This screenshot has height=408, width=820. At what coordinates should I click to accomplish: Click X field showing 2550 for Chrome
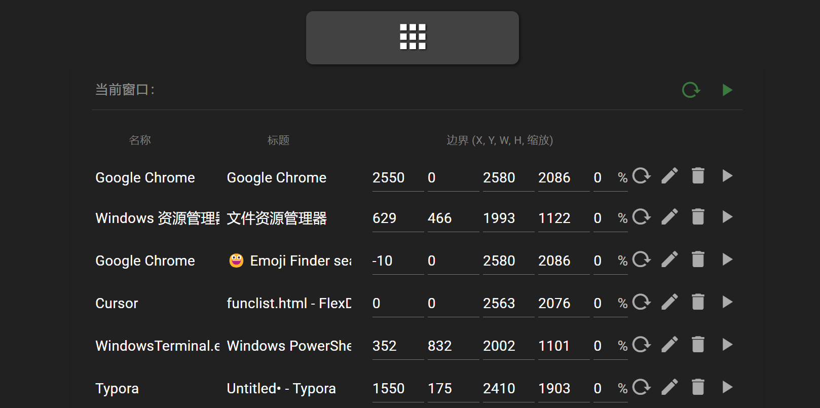(397, 178)
